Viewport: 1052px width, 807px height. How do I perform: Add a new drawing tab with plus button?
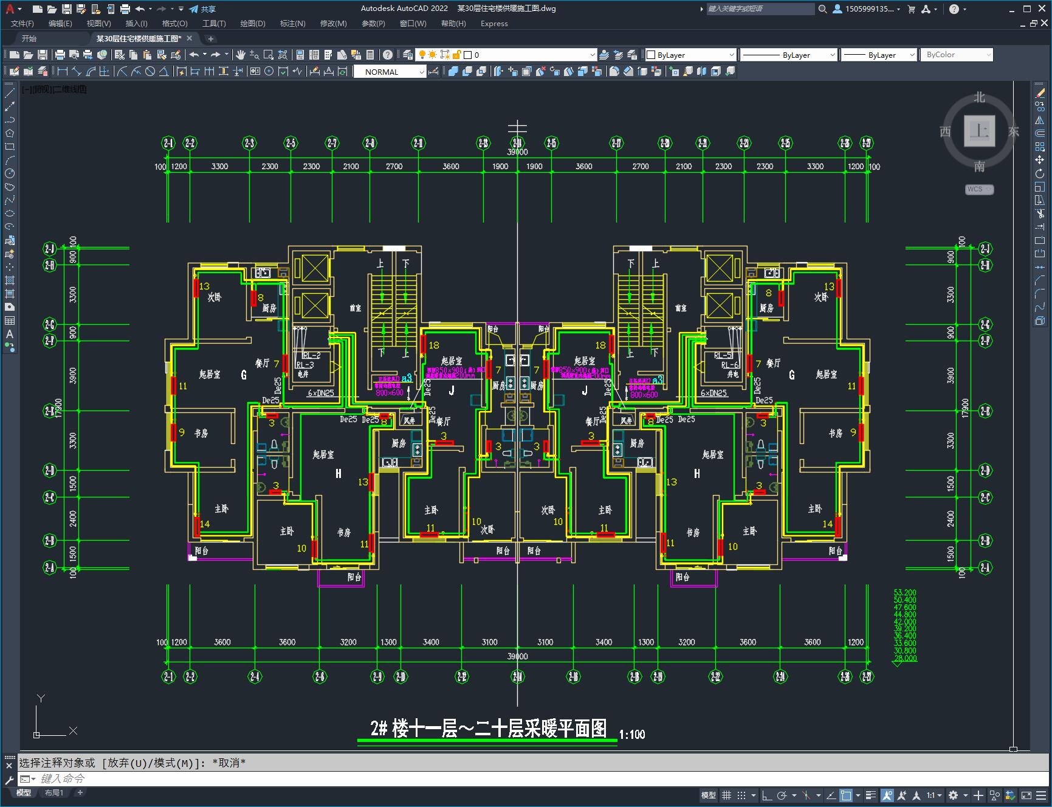pyautogui.click(x=211, y=38)
